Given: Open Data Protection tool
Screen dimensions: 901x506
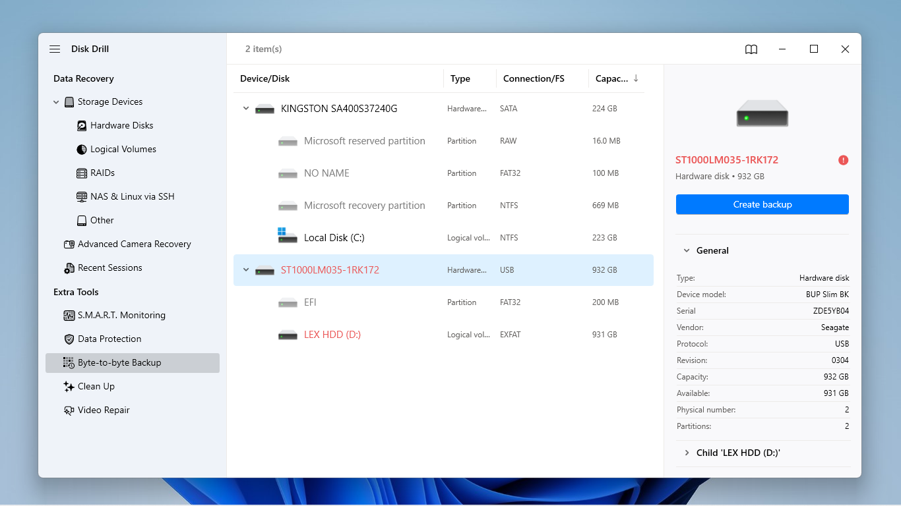Looking at the screenshot, I should pyautogui.click(x=109, y=339).
